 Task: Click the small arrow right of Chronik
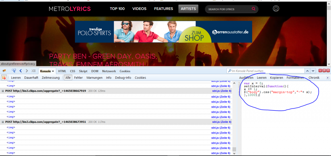pos(328,78)
